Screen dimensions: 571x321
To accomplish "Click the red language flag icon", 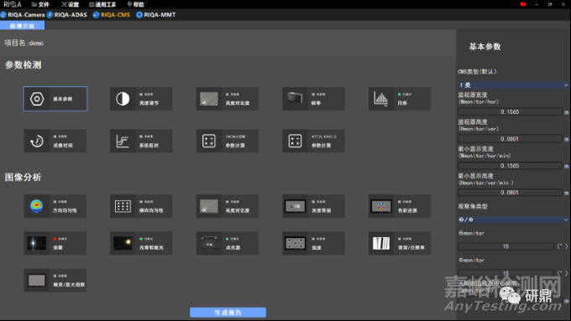I will pos(523,4).
